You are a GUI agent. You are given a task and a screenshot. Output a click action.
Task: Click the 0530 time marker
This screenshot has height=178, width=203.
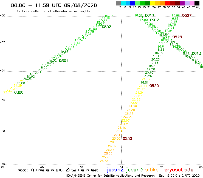tap(127, 139)
